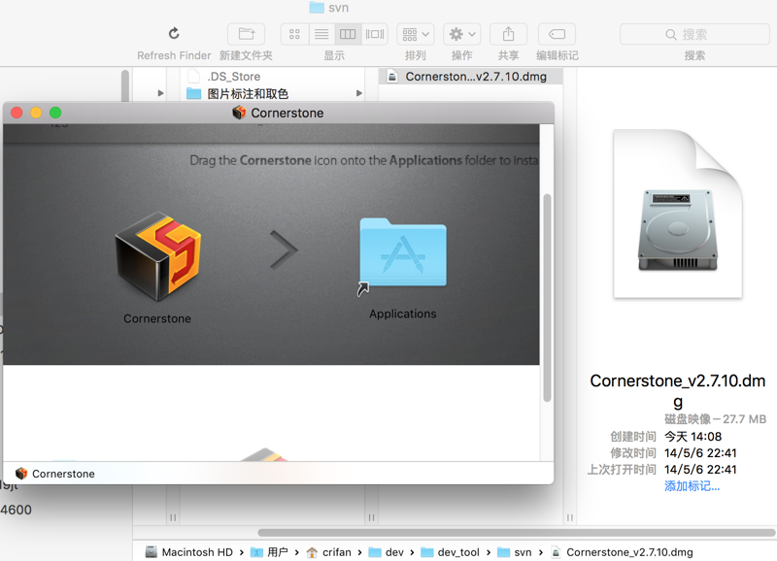Screen dimensions: 777x561
Task: Click the 添加标记... link
Action: (x=692, y=486)
